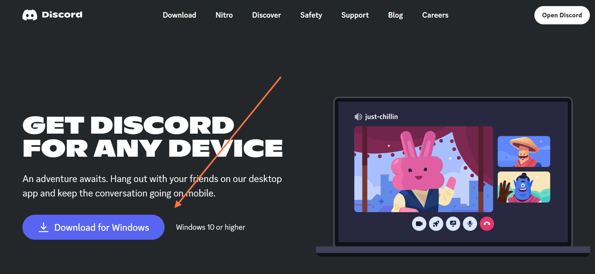Select Safety in the navigation bar

point(311,15)
